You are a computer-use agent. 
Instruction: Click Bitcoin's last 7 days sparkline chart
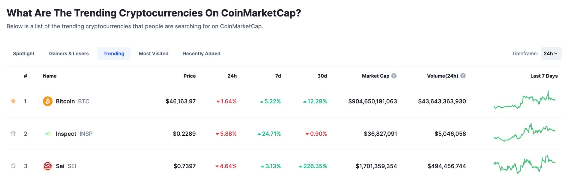tap(525, 102)
